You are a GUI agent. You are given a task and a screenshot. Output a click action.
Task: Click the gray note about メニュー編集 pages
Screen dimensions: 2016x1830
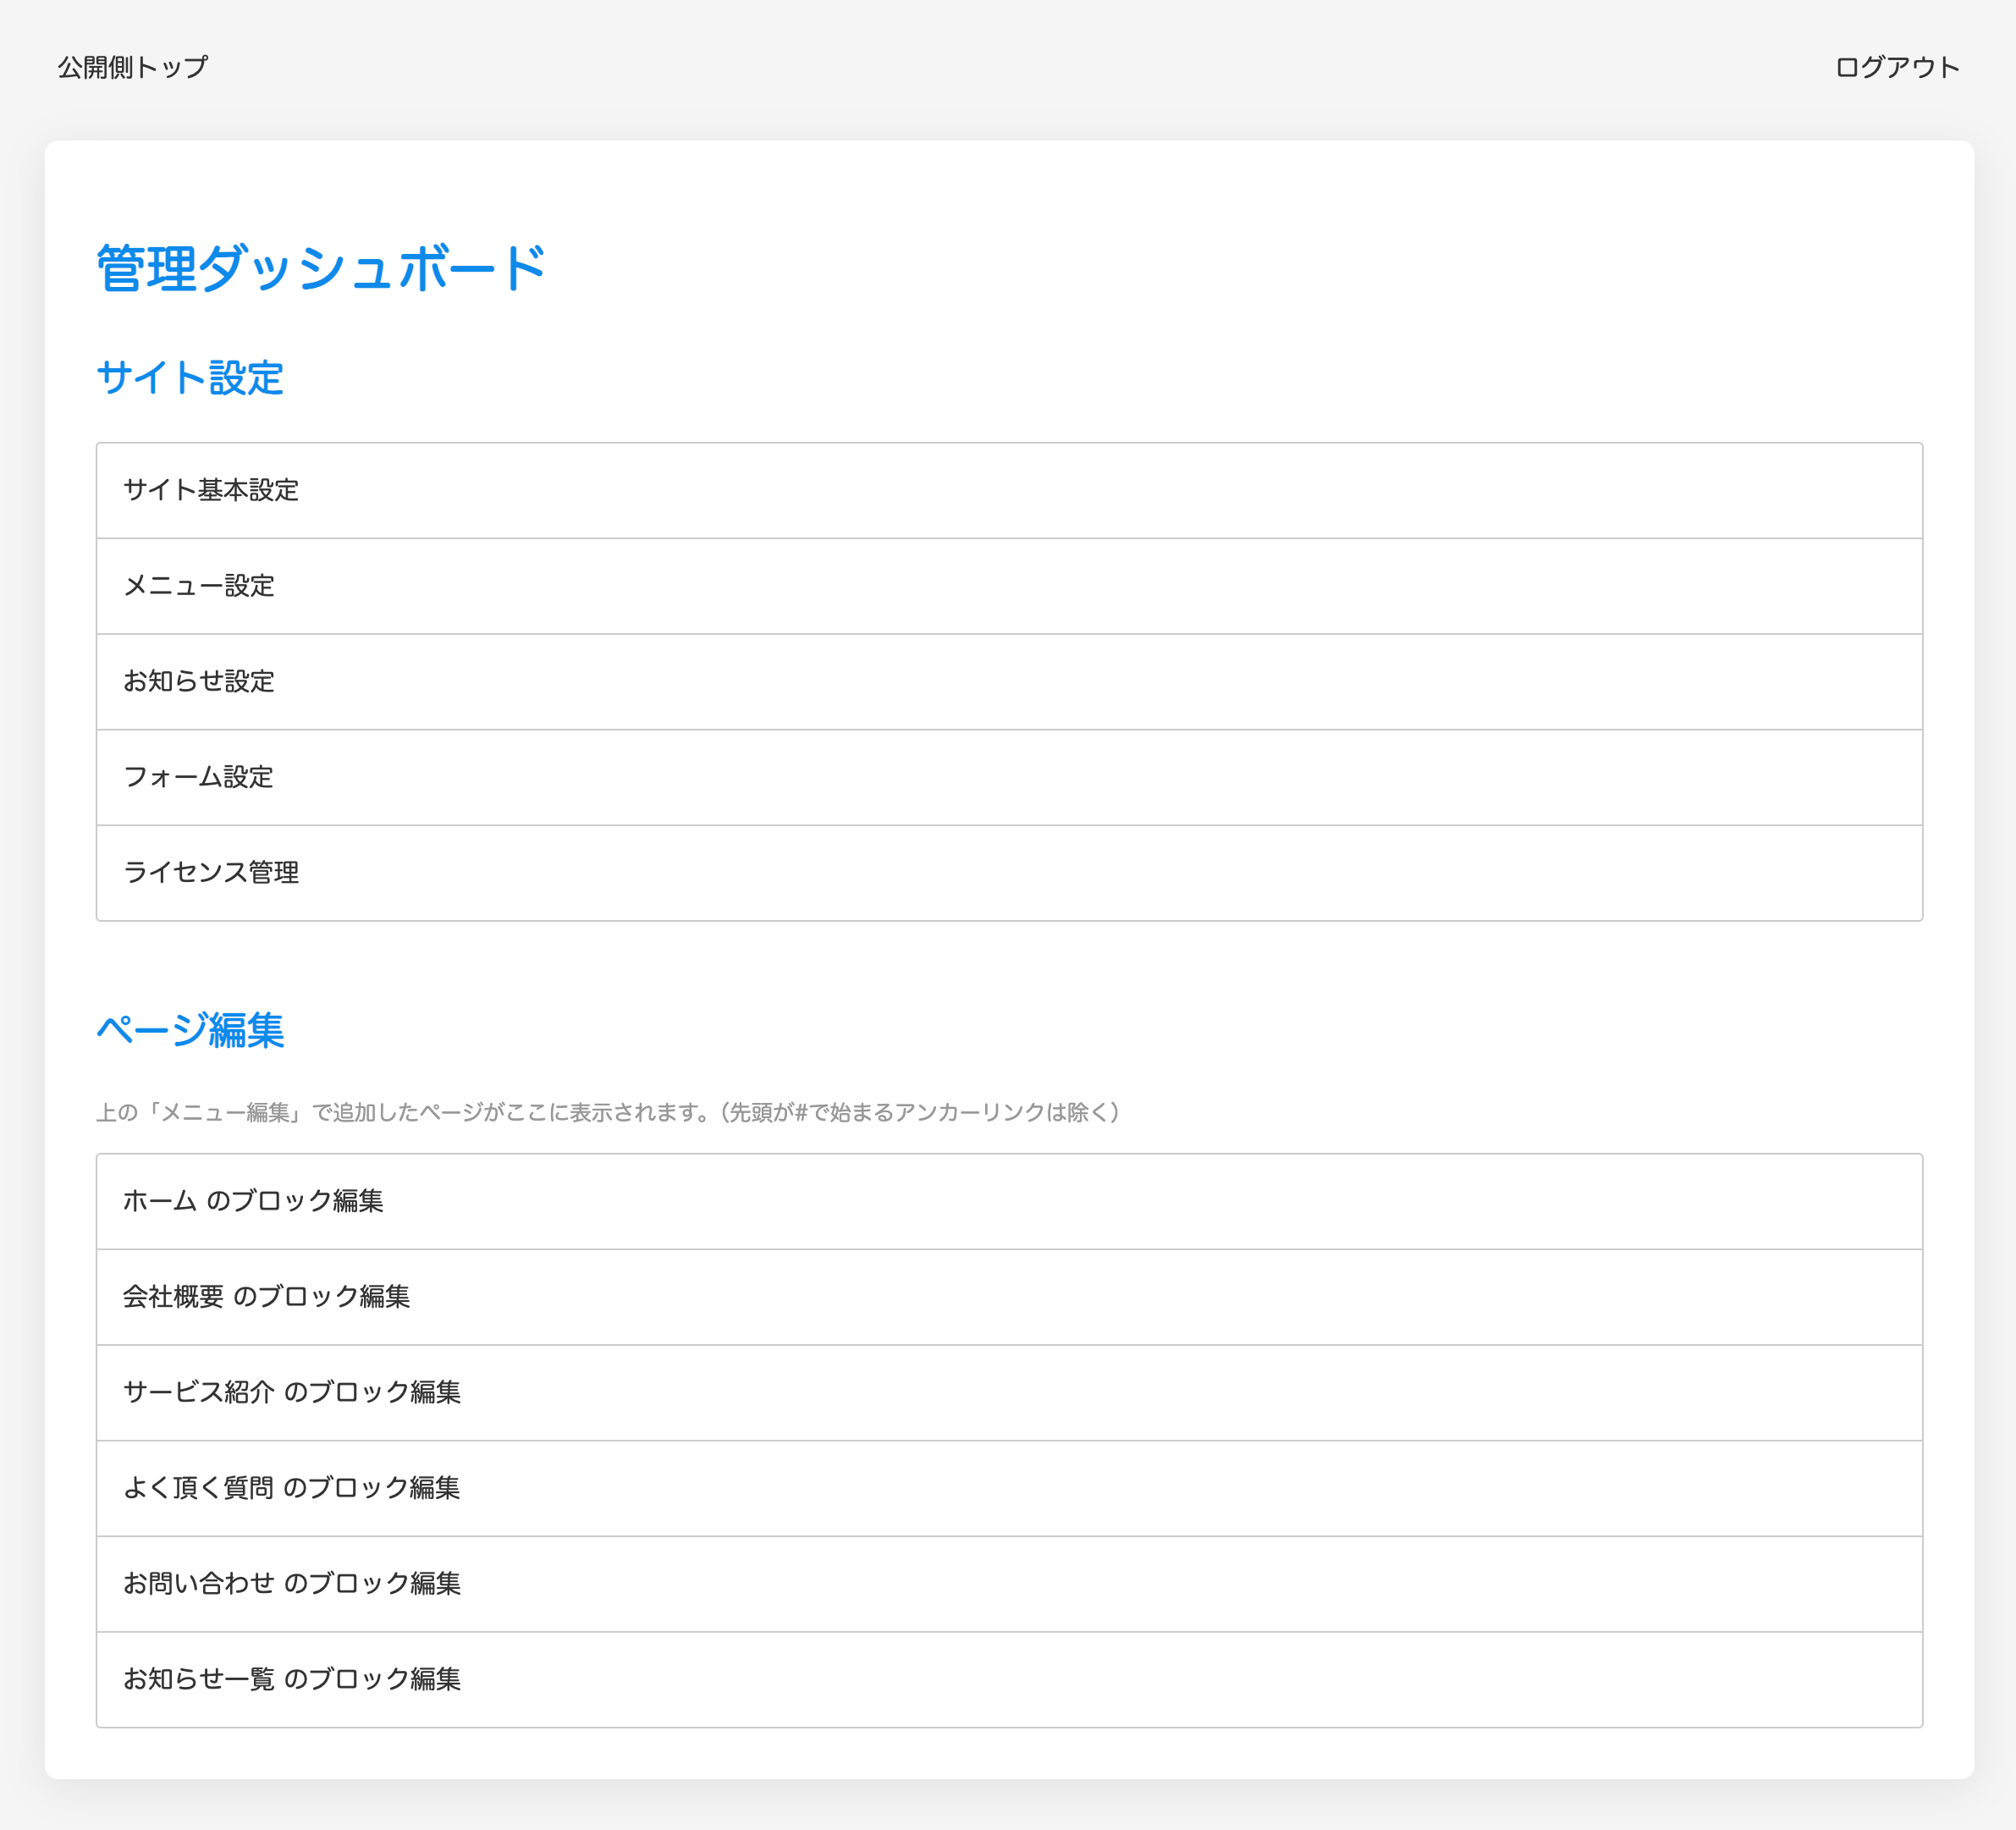pos(608,1112)
